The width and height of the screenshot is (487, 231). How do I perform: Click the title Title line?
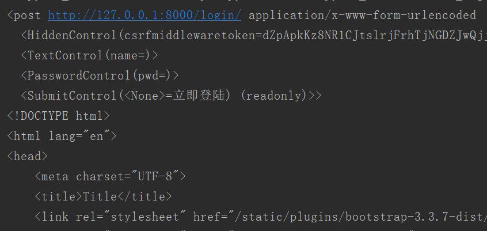click(x=104, y=196)
